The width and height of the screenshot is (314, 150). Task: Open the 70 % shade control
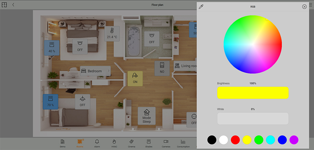coord(50,102)
